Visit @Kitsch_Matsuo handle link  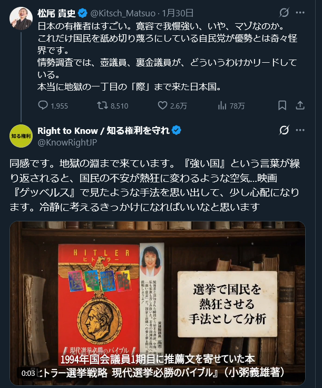pos(123,13)
